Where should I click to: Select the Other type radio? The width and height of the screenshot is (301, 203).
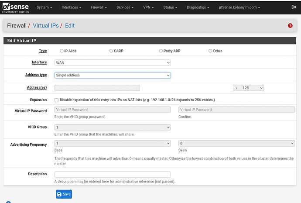[210, 51]
